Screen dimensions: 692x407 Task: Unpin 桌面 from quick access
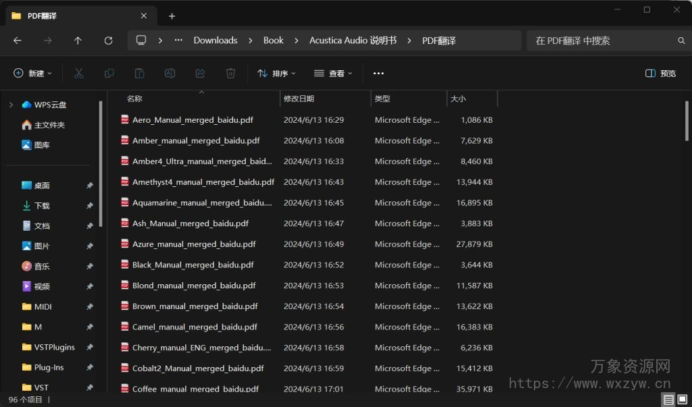[x=89, y=185]
